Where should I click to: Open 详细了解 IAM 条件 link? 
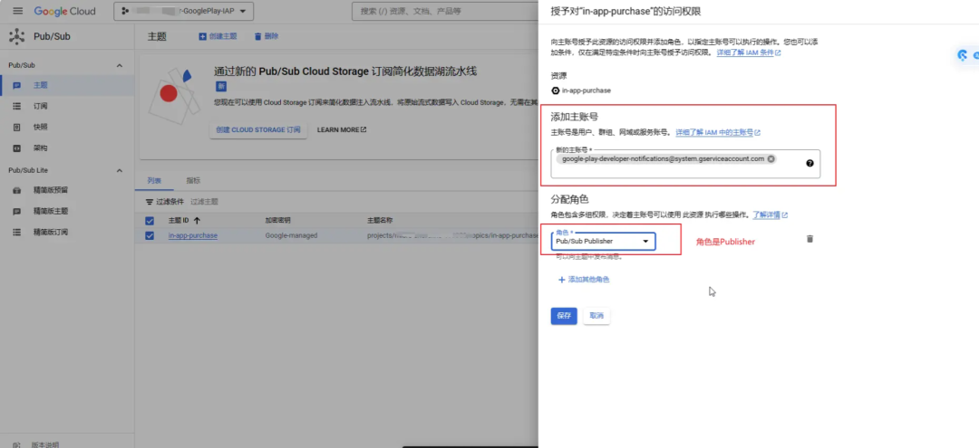749,53
